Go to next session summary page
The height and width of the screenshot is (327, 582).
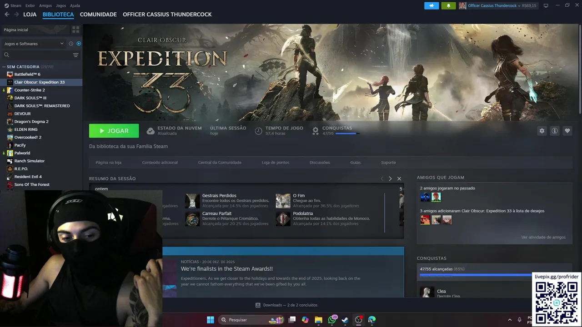390,178
